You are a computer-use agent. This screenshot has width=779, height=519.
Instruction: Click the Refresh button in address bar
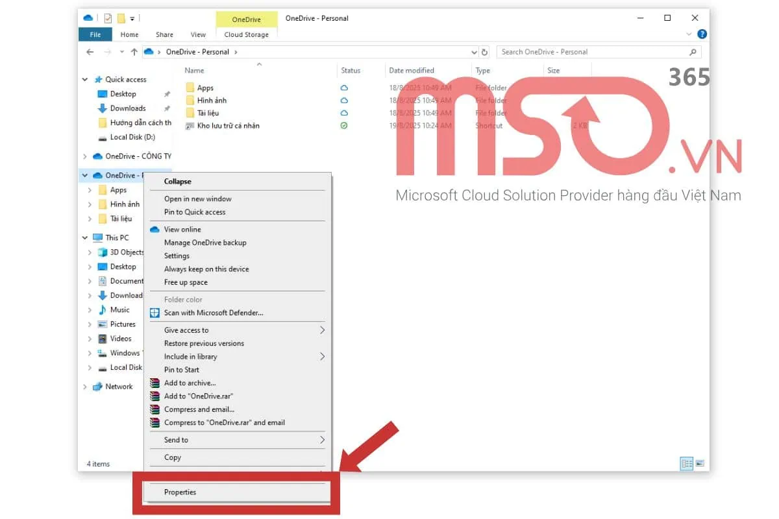pyautogui.click(x=485, y=52)
